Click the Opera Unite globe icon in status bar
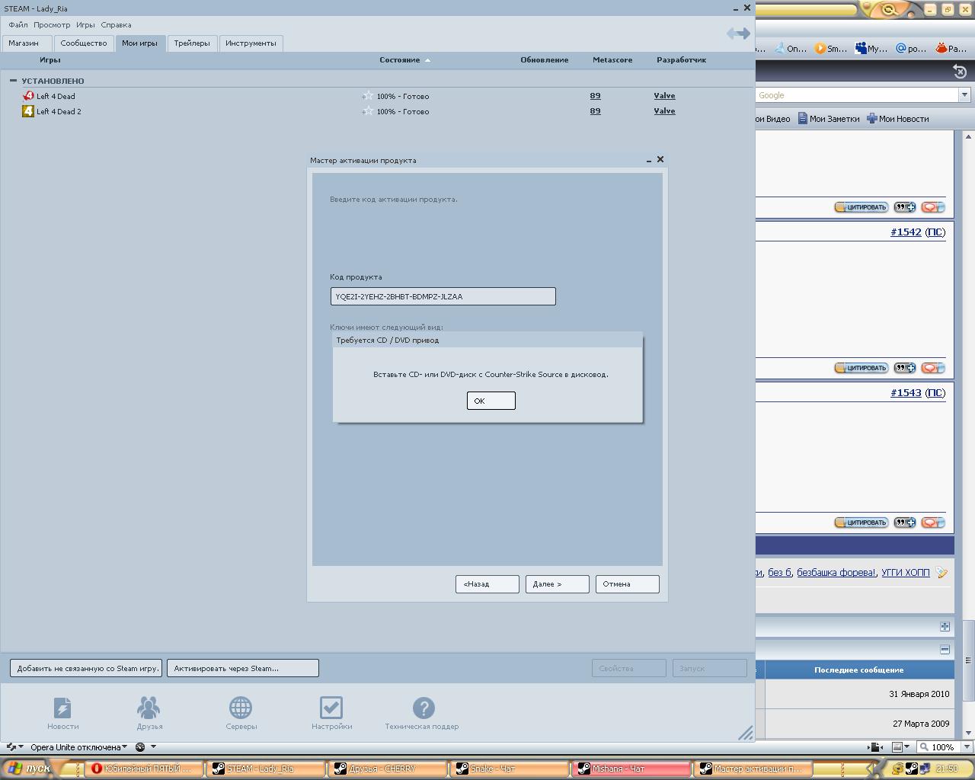Screen dimensions: 975x780 pyautogui.click(x=140, y=747)
